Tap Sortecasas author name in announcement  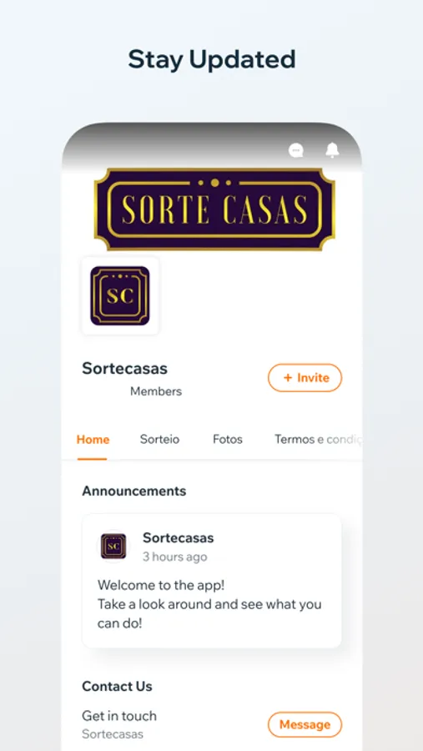(x=179, y=538)
